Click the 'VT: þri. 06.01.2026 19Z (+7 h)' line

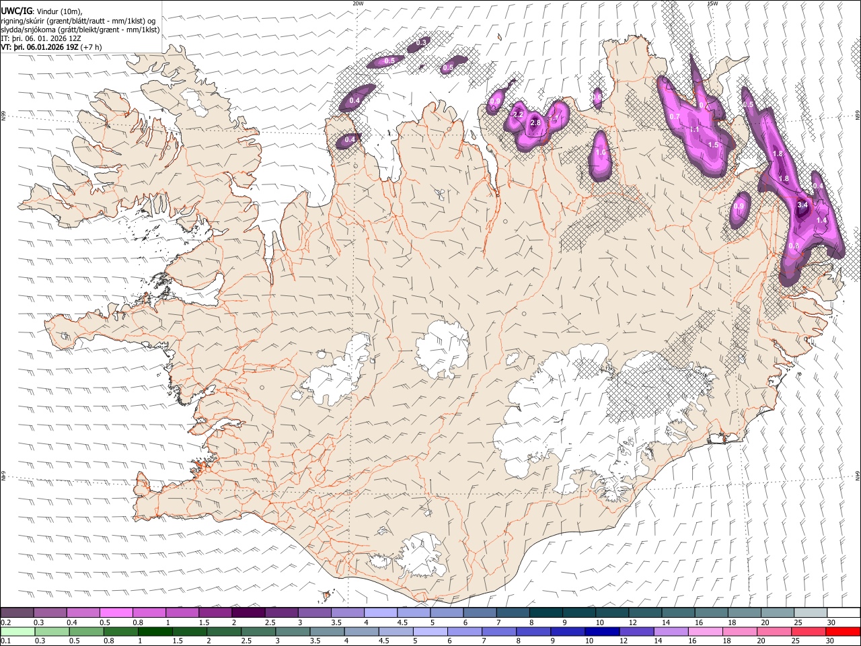click(52, 47)
